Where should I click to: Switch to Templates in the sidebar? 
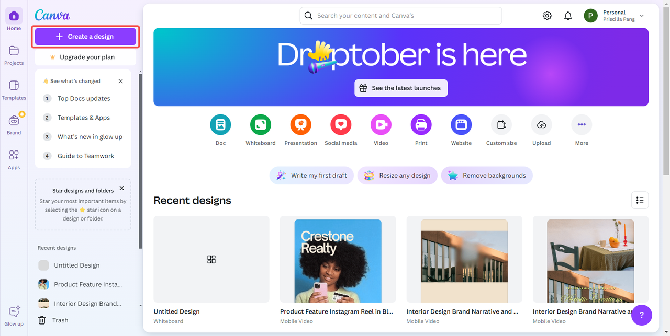coord(14,90)
